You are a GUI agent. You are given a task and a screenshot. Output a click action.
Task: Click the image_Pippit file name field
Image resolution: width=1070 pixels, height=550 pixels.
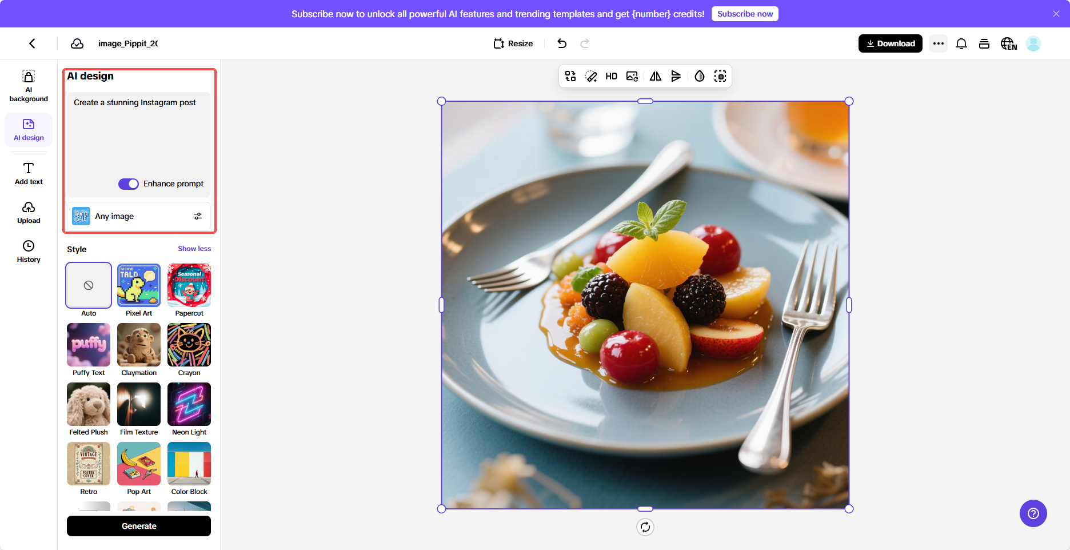128,43
